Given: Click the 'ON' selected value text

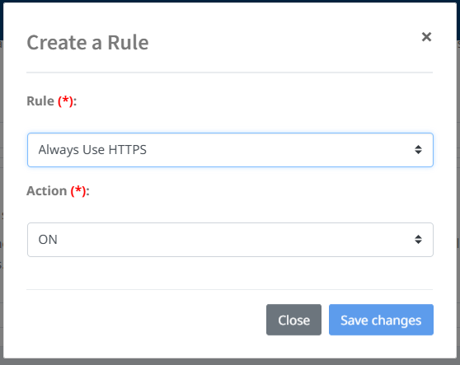Looking at the screenshot, I should (x=48, y=240).
